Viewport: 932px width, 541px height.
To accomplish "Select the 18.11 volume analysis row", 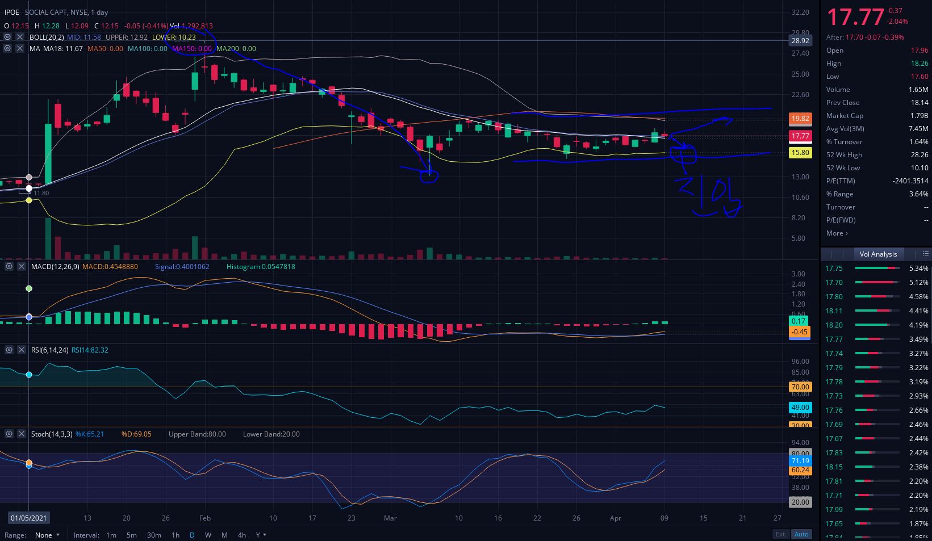I will pos(877,311).
